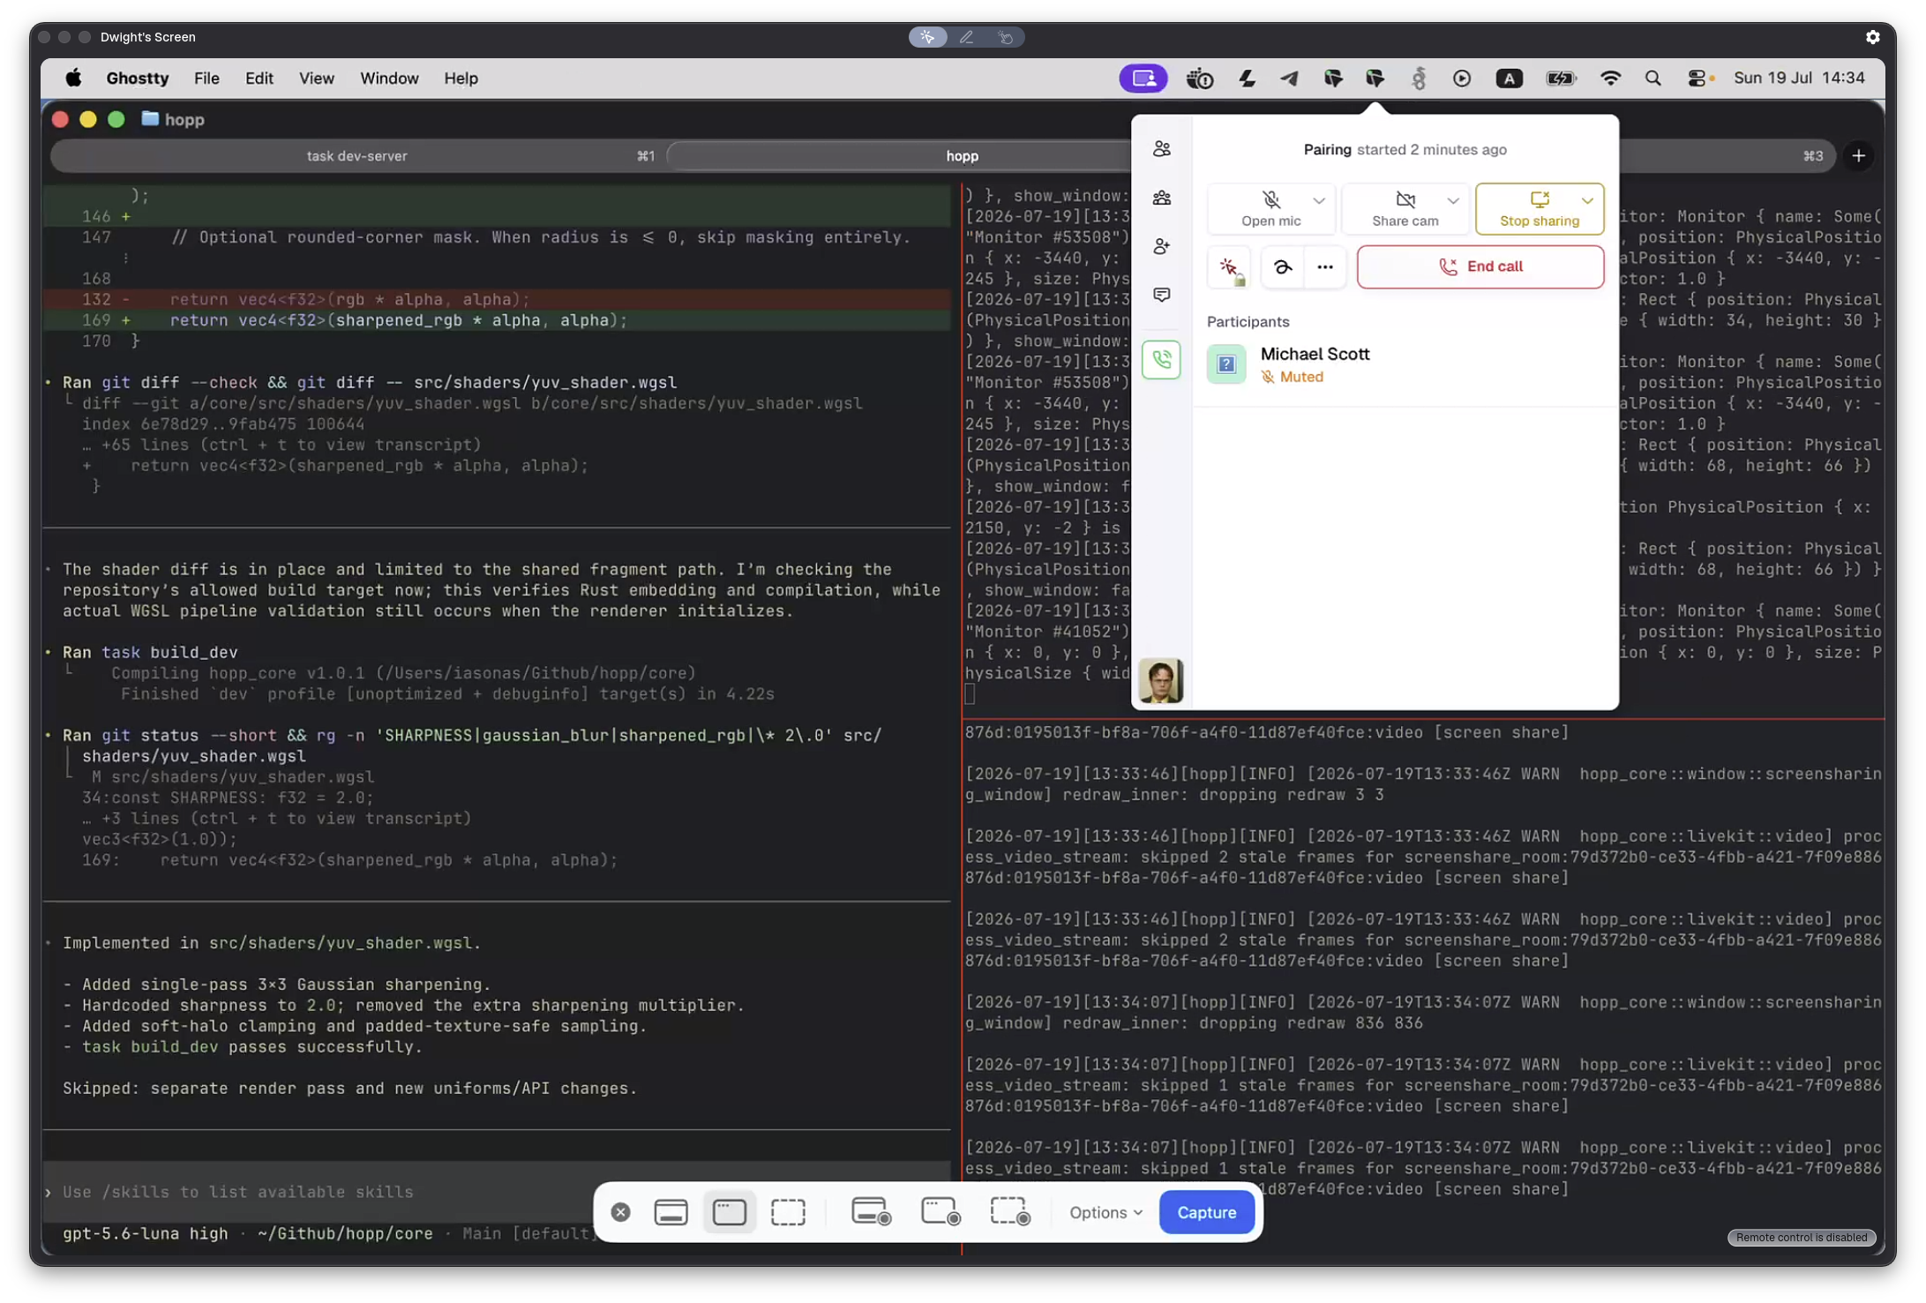Click 'Implemented in src/shaders/yuv_shader.wgsl.' line
This screenshot has height=1303, width=1926.
pyautogui.click(x=272, y=944)
